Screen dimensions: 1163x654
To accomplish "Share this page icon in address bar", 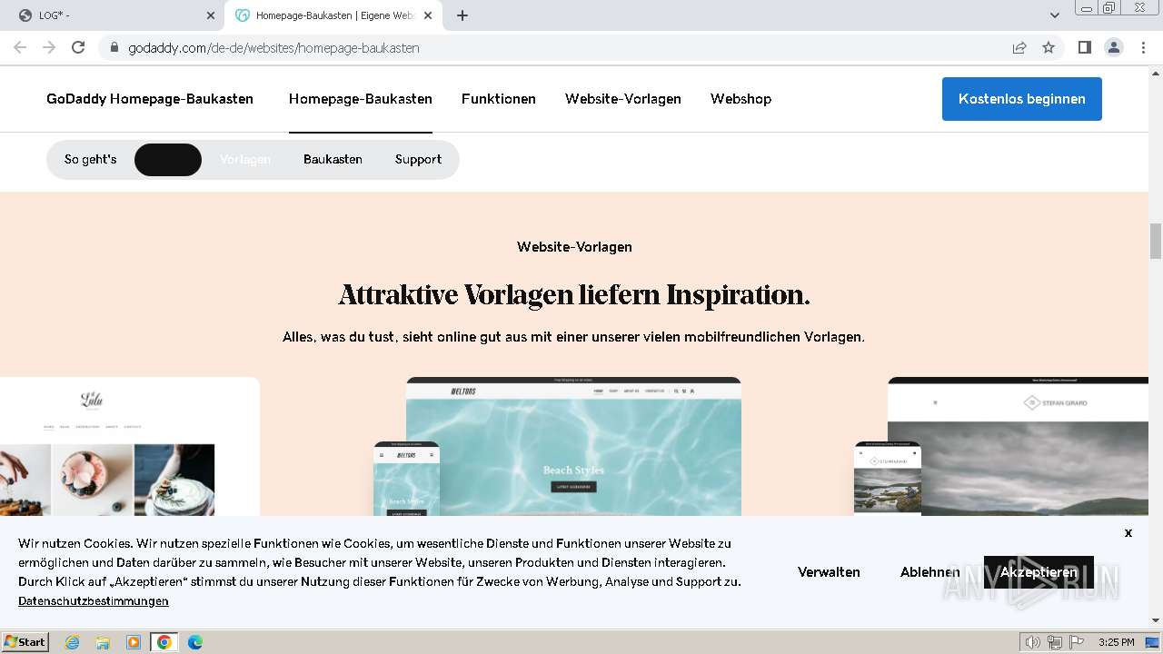I will point(1019,47).
